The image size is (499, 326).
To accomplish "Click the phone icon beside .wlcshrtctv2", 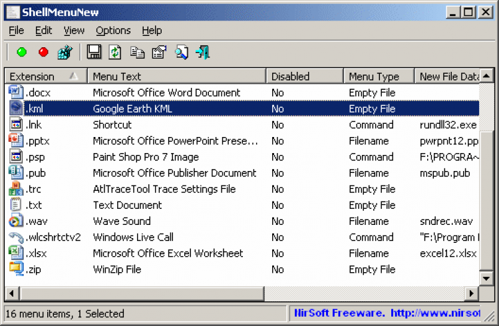I will [x=15, y=237].
